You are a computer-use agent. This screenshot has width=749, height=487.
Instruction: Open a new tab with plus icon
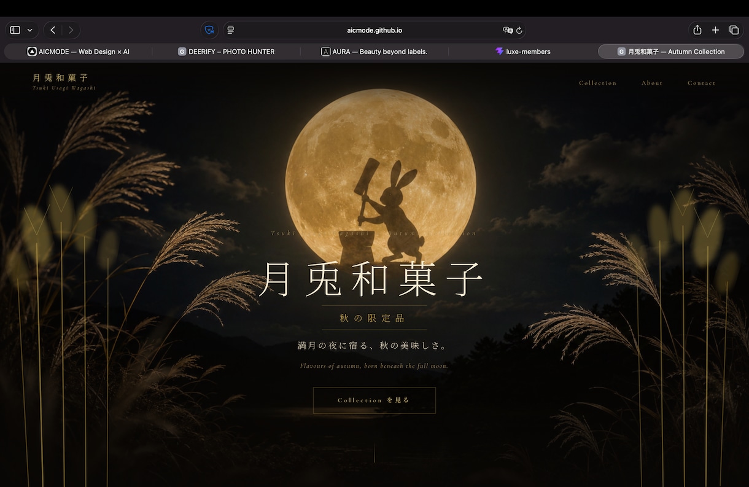(715, 30)
